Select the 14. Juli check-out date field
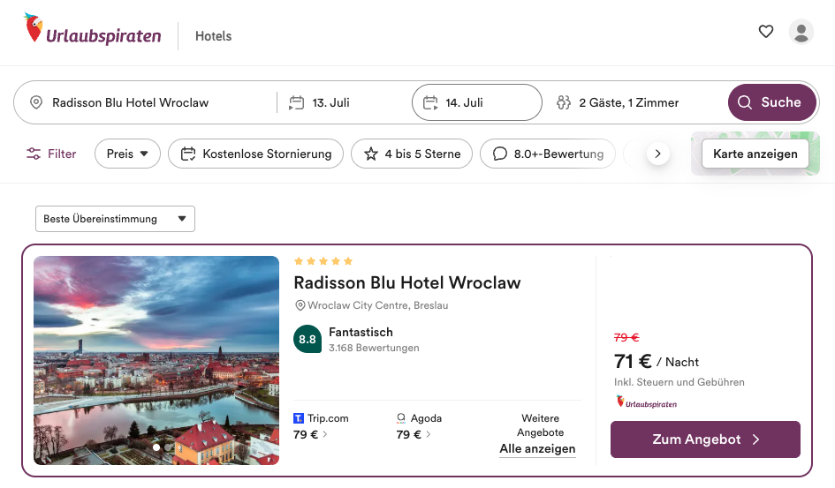Screen dimensions: 835x488 476,102
